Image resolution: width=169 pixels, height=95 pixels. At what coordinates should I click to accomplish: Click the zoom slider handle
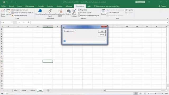point(156,93)
